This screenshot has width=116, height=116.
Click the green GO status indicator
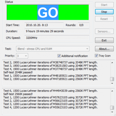(x=48, y=12)
